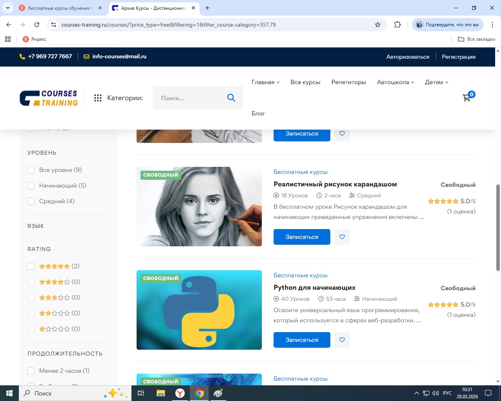501x401 pixels.
Task: Open the Categories grid icon
Action: 98,98
